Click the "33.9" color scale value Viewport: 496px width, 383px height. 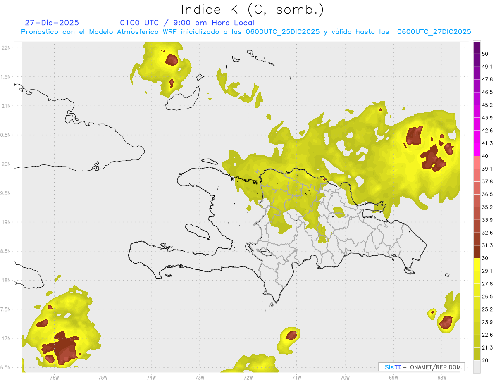click(x=487, y=220)
